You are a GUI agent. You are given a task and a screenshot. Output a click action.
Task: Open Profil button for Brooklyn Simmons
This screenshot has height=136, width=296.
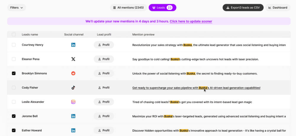(104, 73)
